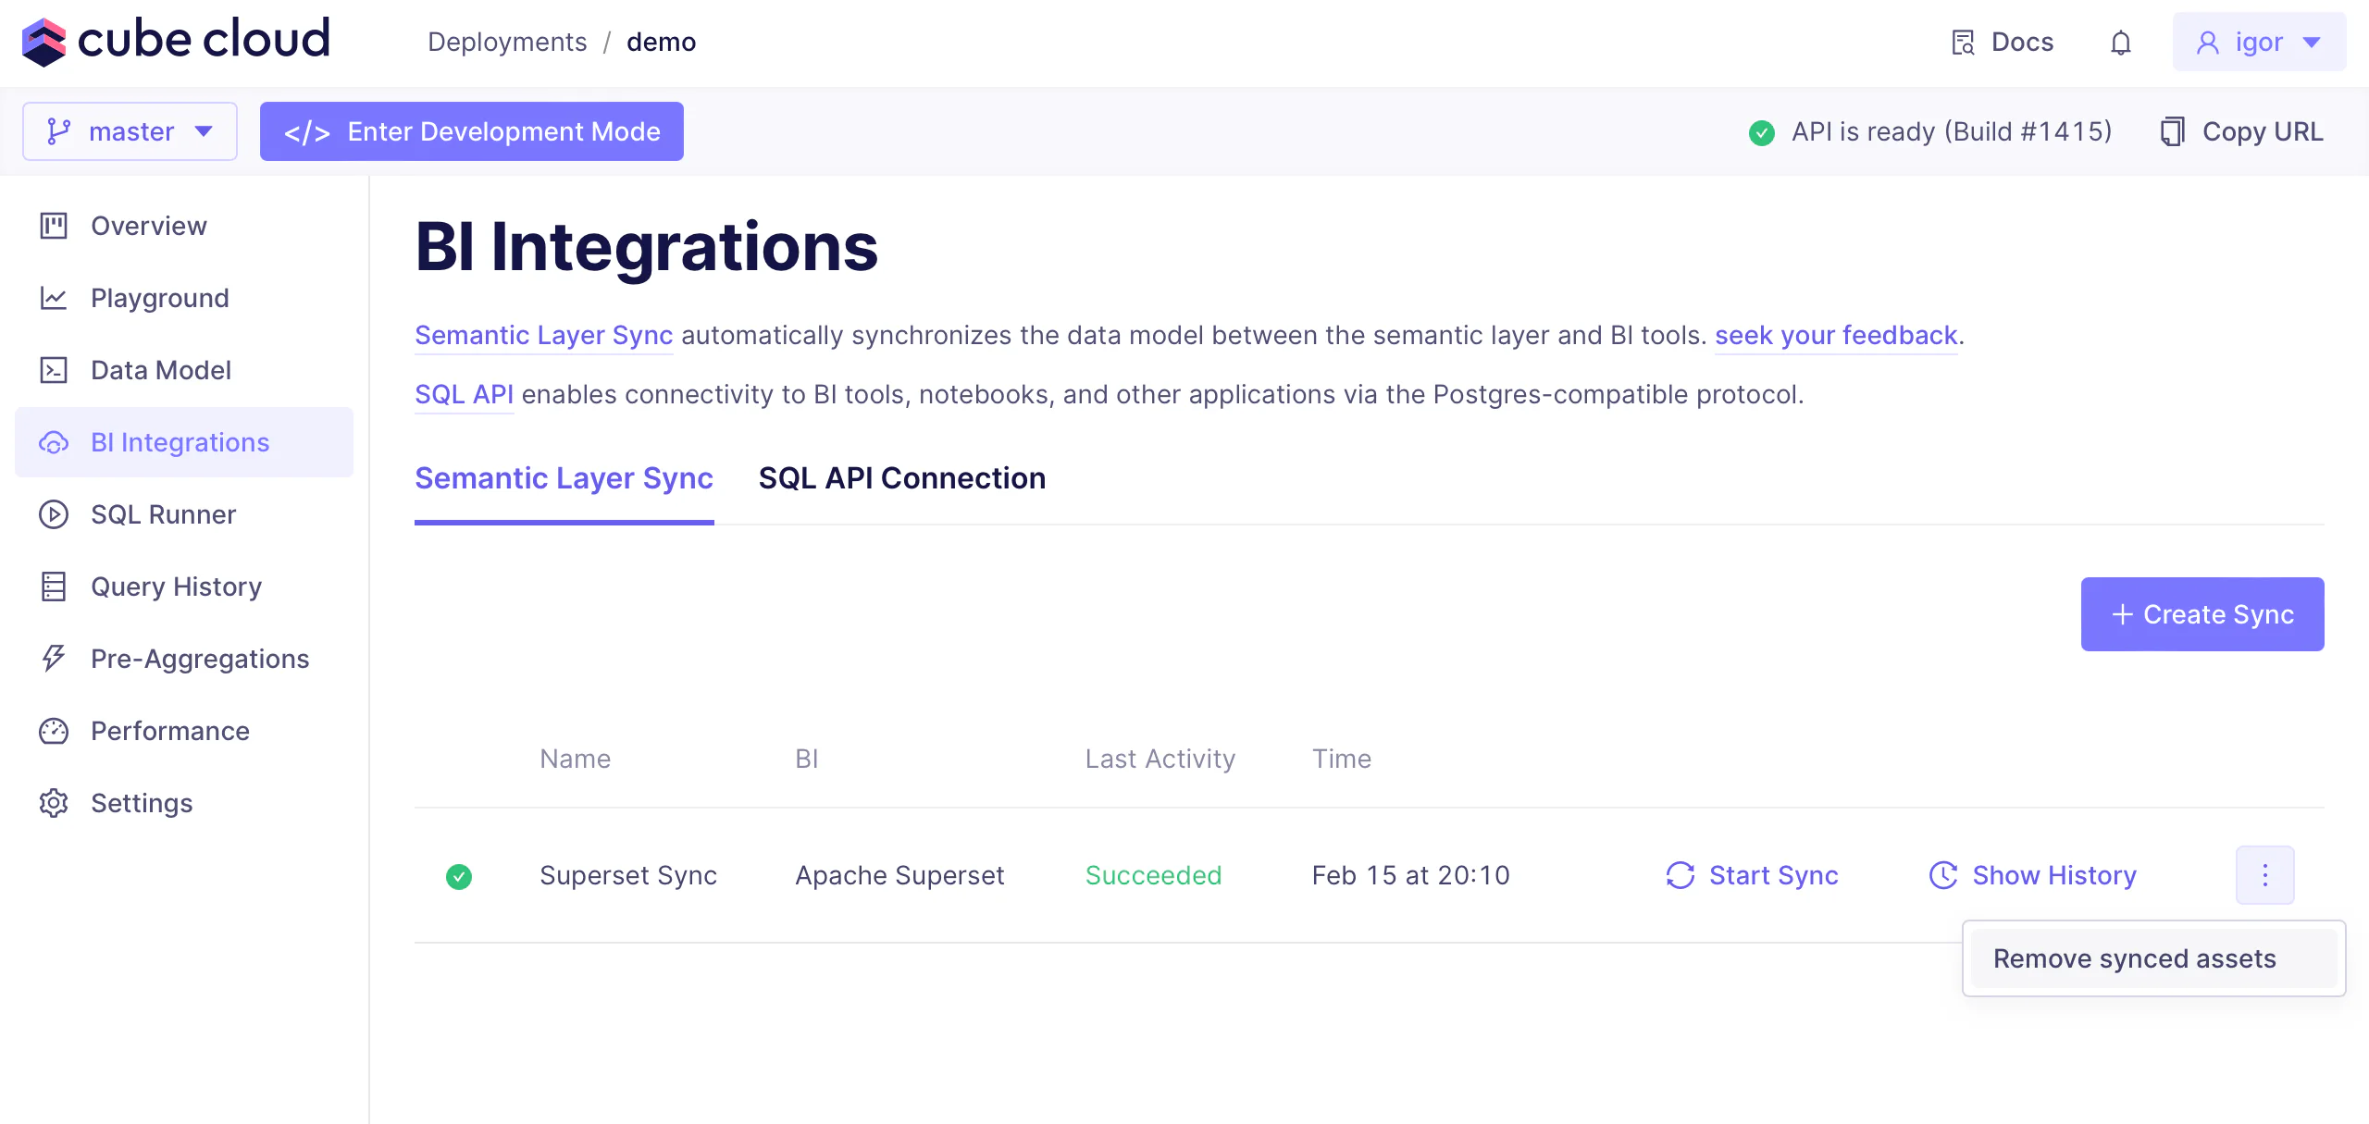The height and width of the screenshot is (1124, 2369).
Task: Click the Performance gauge item
Action: (x=169, y=731)
